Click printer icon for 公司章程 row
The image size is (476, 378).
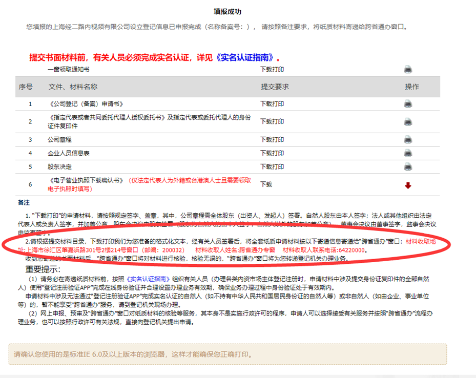pyautogui.click(x=408, y=139)
